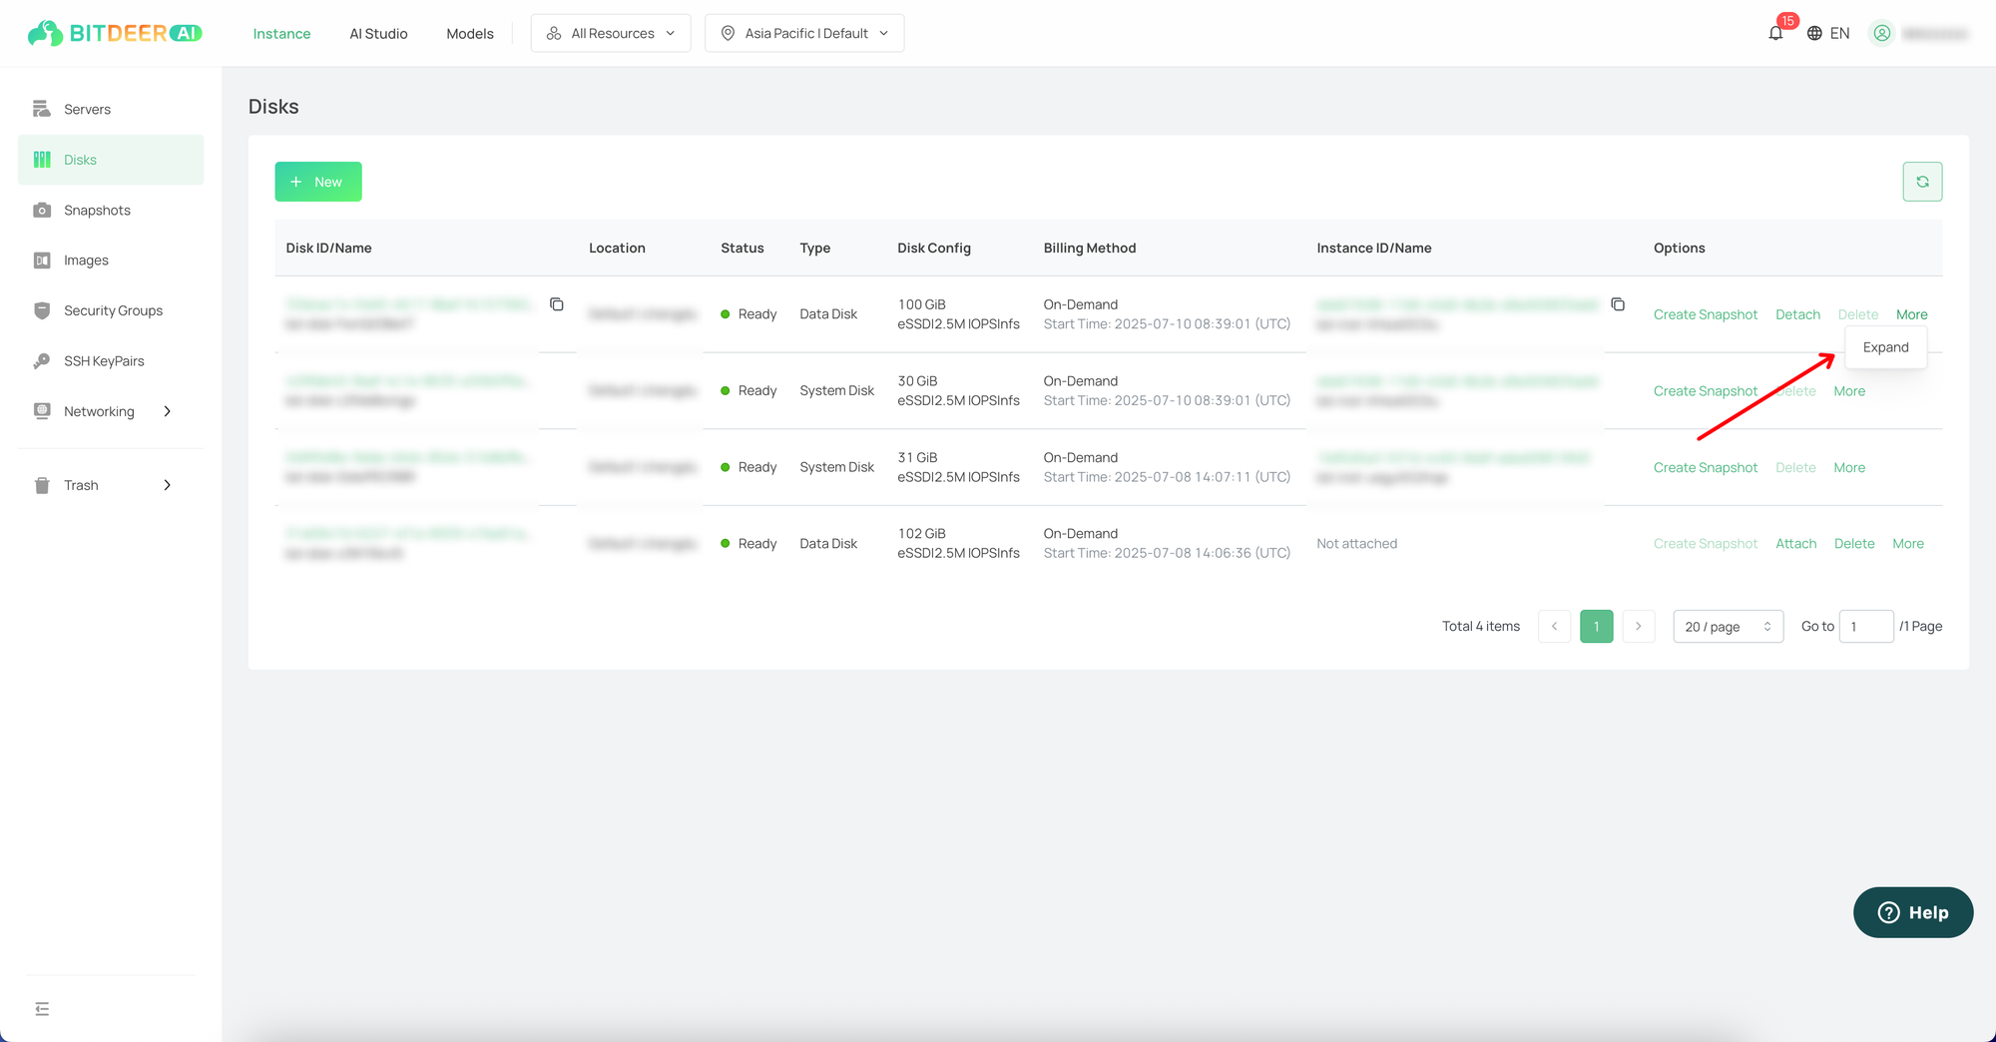Screen dimensions: 1996x1042
Task: Switch to the Instance tab
Action: click(x=281, y=33)
